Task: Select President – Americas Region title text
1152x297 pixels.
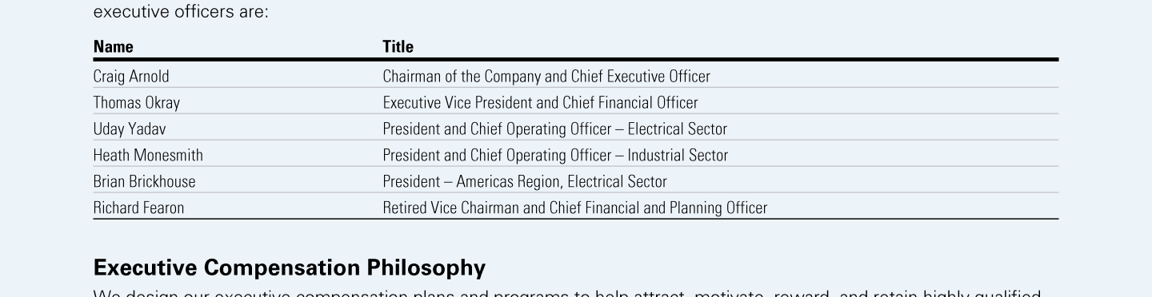Action: pos(525,182)
